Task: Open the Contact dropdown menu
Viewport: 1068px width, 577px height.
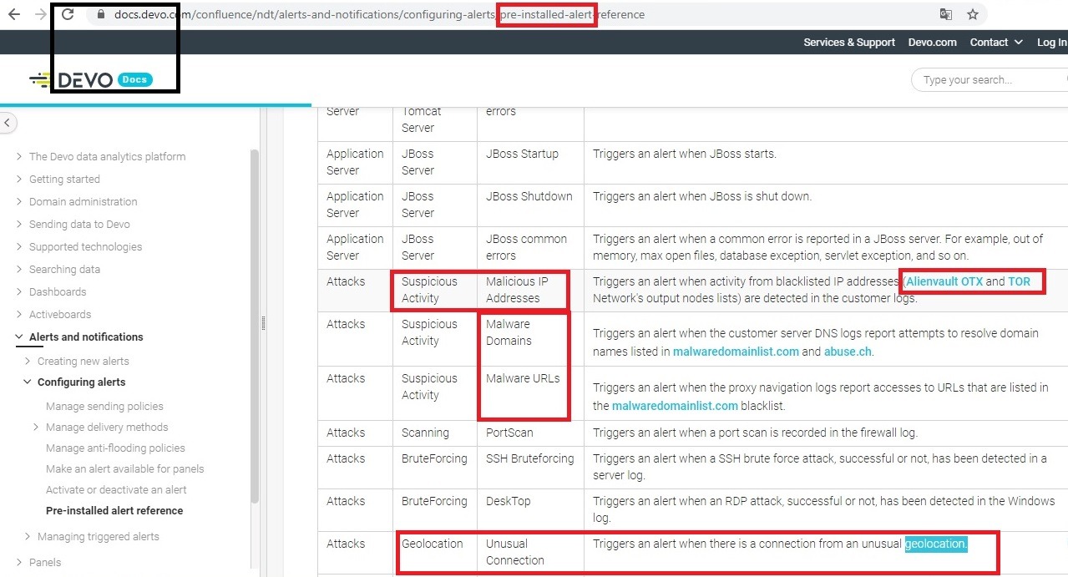Action: [x=996, y=43]
